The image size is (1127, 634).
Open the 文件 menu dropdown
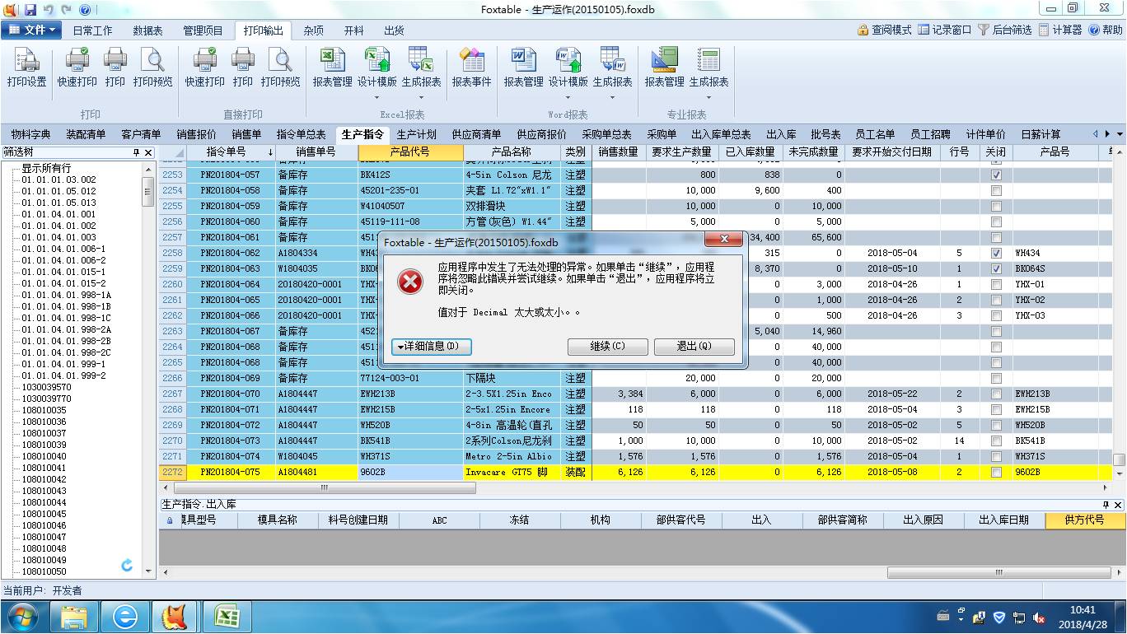click(x=31, y=30)
